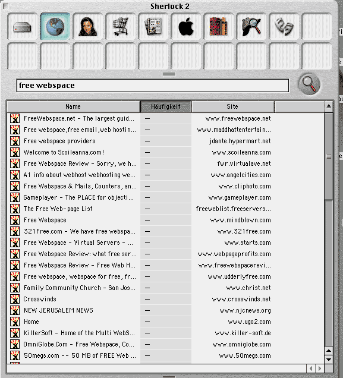Click the result icon beside NEW JERUSALEM NEWS

tap(15, 310)
